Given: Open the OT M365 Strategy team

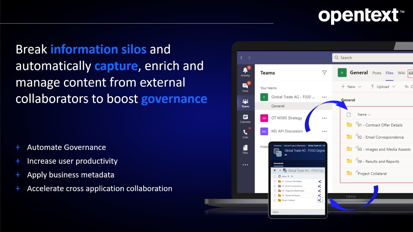Looking at the screenshot, I should point(287,118).
